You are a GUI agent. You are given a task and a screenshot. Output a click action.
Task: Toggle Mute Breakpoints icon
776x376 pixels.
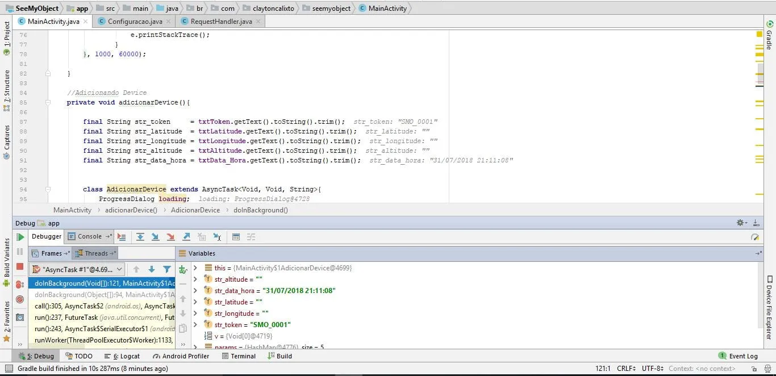coord(20,299)
